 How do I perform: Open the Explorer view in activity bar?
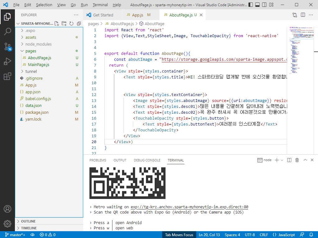pyautogui.click(x=7, y=17)
